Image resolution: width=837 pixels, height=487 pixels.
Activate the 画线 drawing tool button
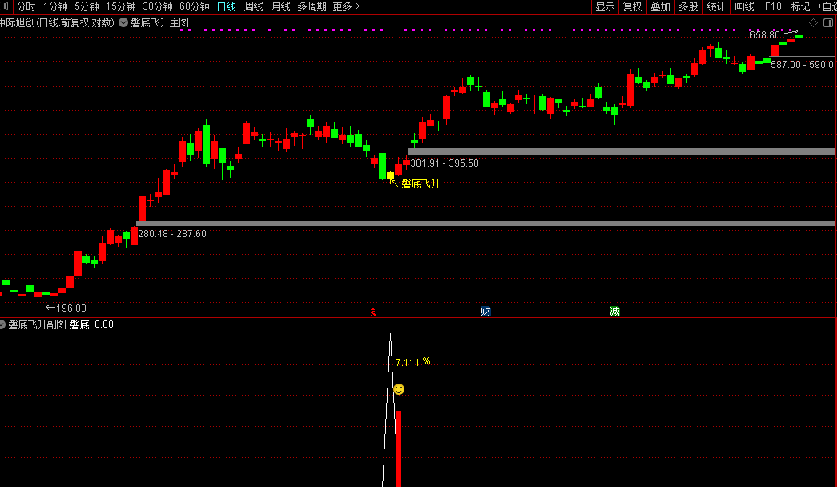coord(745,6)
